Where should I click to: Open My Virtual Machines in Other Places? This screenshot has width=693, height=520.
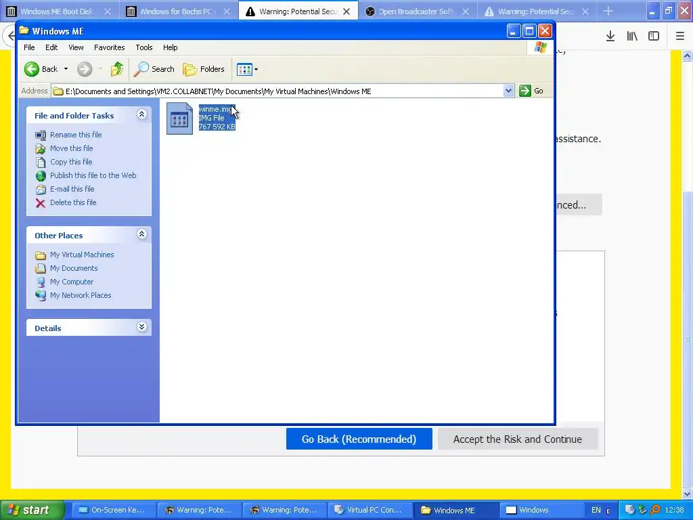point(82,255)
